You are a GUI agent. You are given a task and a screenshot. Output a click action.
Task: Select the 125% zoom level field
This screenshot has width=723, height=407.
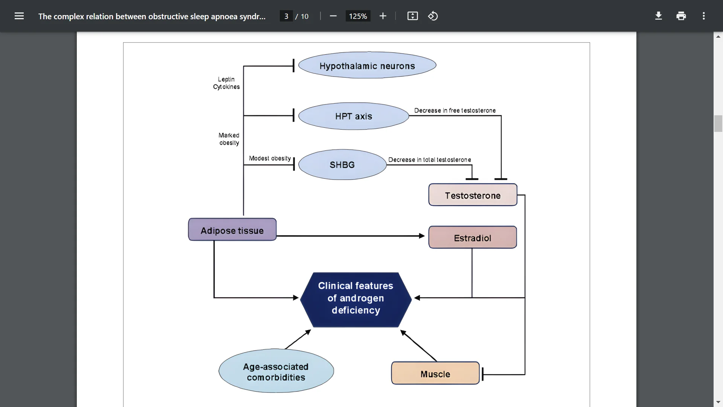[x=358, y=16]
